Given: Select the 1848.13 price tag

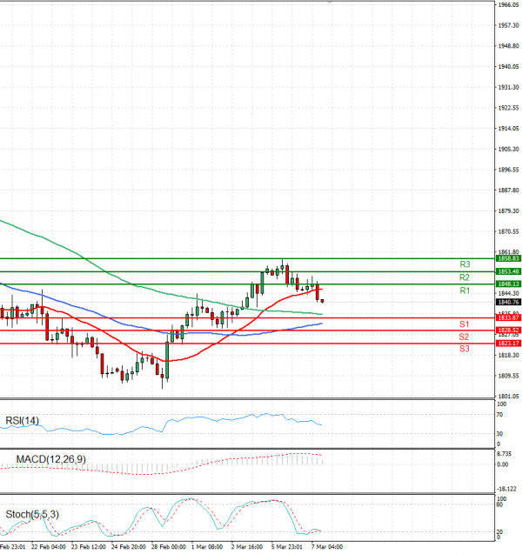Looking at the screenshot, I should point(508,284).
